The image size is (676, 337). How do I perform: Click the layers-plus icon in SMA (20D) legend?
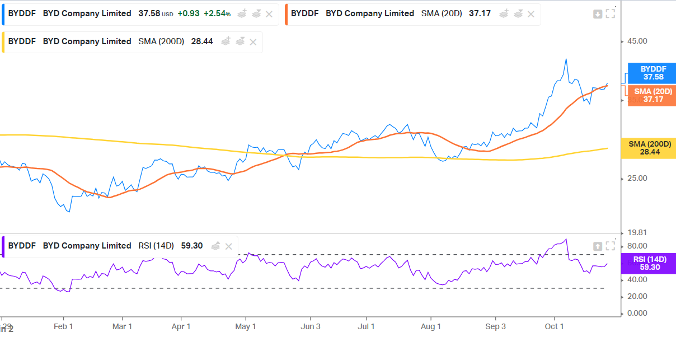click(x=504, y=13)
